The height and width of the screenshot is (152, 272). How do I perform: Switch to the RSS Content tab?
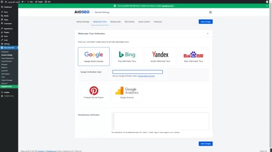click(x=130, y=22)
